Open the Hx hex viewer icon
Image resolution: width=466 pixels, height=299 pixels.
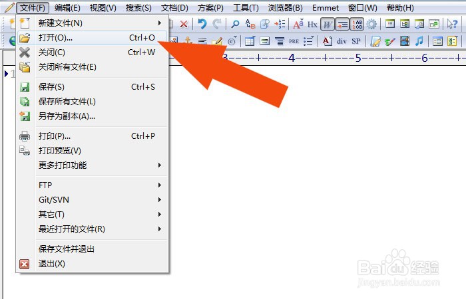[x=312, y=25]
